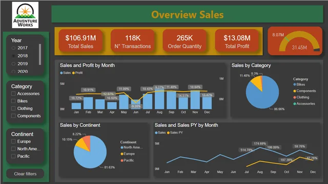Click the May bar in Sales and Profit chart
328x184 pixels.
click(124, 102)
